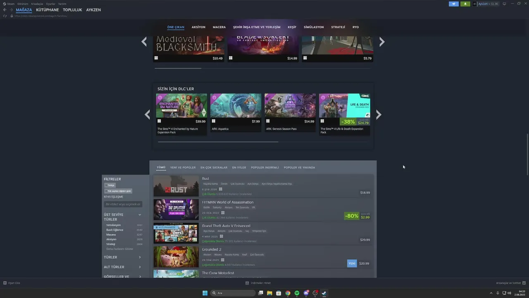Screen dimensions: 529x298
Task: Open OBS Studio from the taskbar
Action: pyautogui.click(x=315, y=293)
